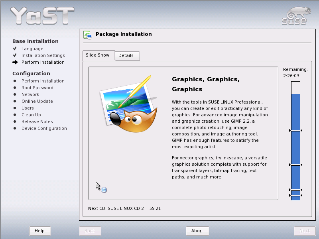
Task: Click the Users configuration step
Action: coord(28,108)
